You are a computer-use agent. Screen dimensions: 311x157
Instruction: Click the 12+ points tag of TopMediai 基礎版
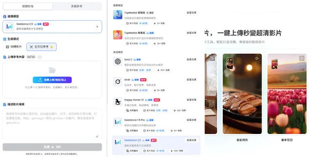tap(159, 23)
